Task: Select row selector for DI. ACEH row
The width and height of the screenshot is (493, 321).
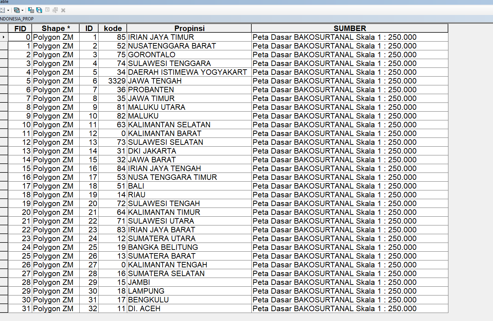Action: point(4,309)
